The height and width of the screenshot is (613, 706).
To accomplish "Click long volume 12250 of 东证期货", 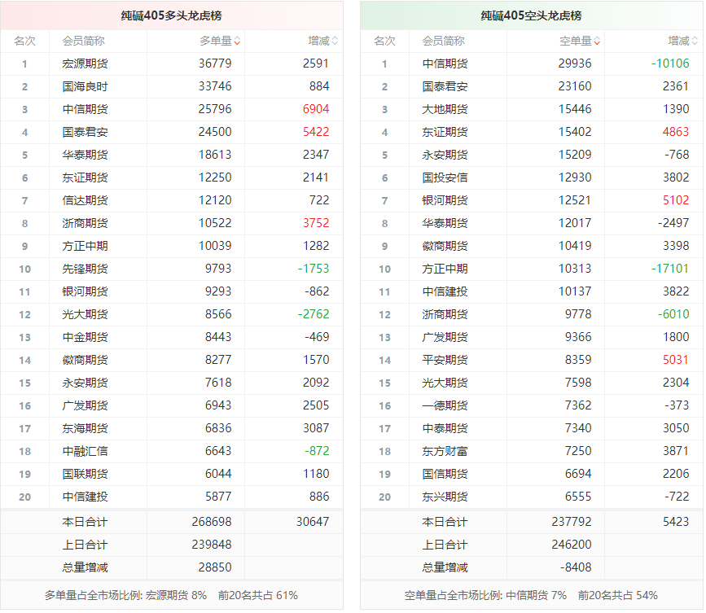I will click(215, 177).
